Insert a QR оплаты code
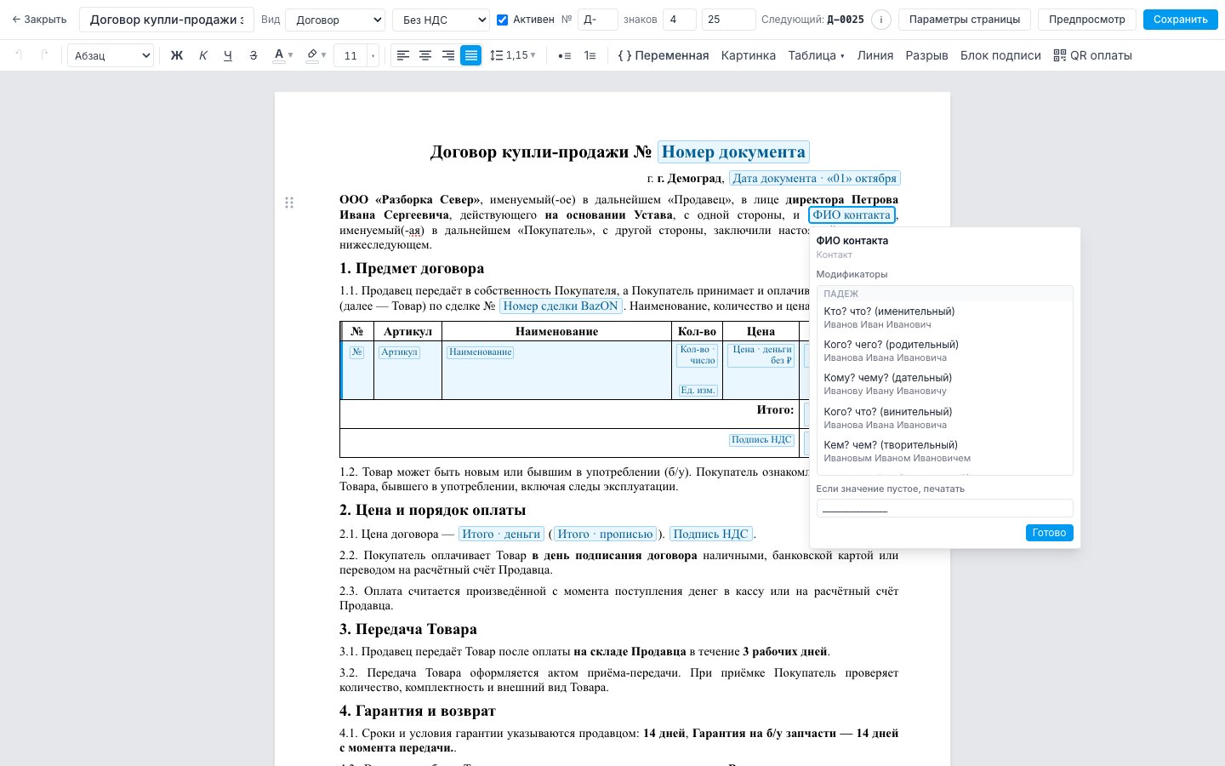The width and height of the screenshot is (1225, 766). pos(1092,55)
